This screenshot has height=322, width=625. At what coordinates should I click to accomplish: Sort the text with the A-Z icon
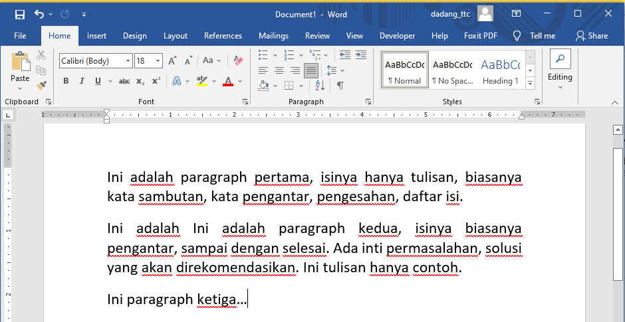[320, 85]
